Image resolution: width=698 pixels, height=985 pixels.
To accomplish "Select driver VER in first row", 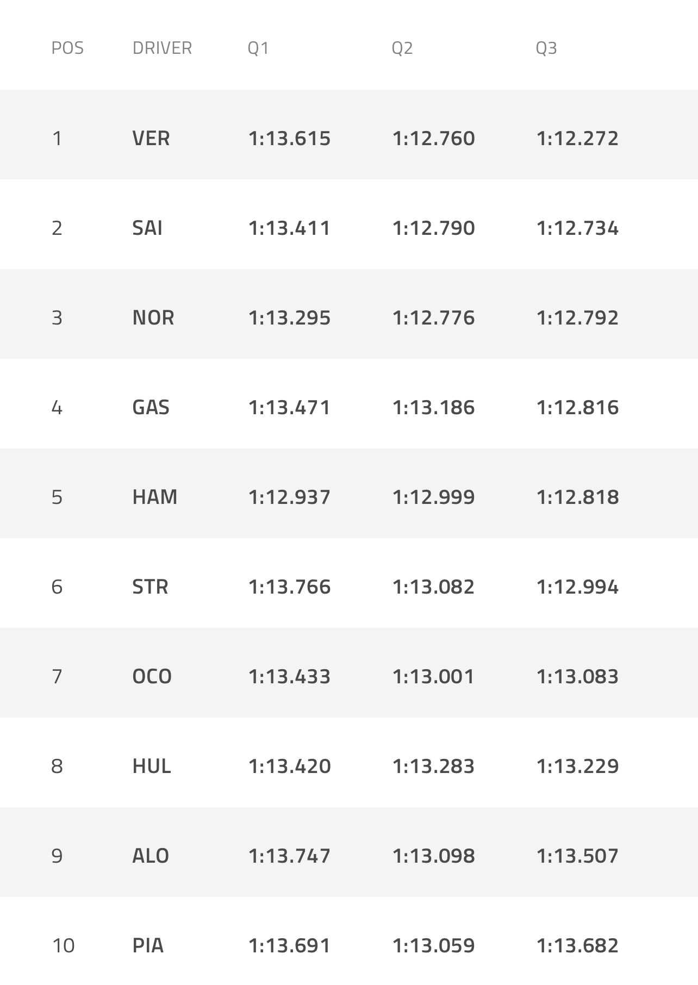I will (x=151, y=139).
